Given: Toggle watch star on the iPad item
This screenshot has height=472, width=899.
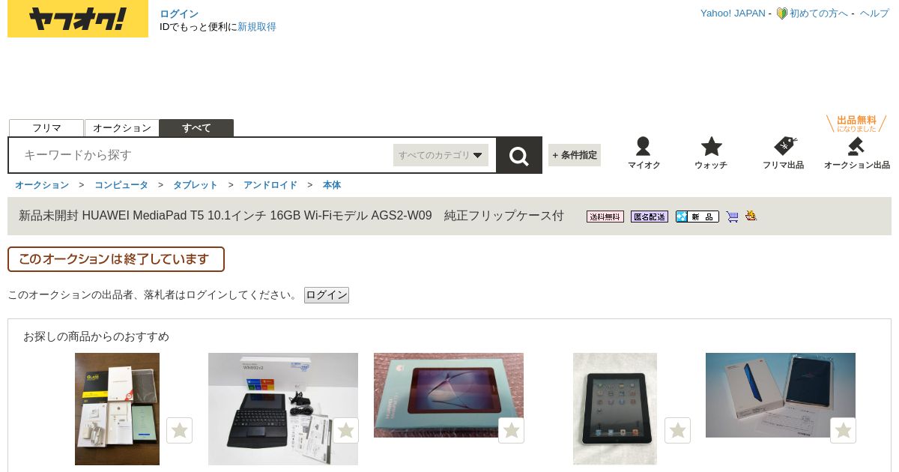Looking at the screenshot, I should [x=677, y=430].
